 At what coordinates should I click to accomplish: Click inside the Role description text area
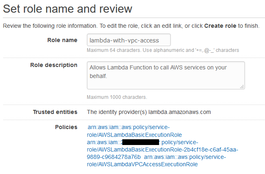(x=166, y=75)
